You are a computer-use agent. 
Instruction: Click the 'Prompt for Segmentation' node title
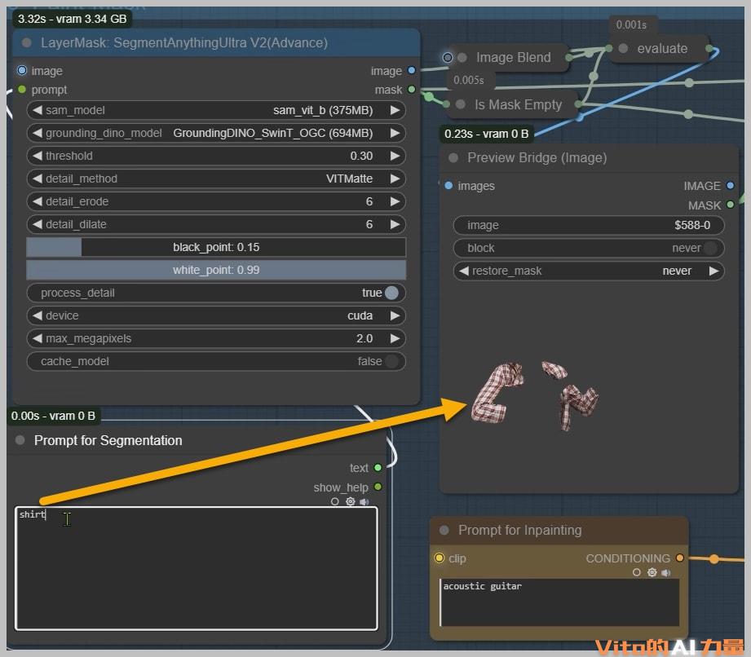point(108,440)
